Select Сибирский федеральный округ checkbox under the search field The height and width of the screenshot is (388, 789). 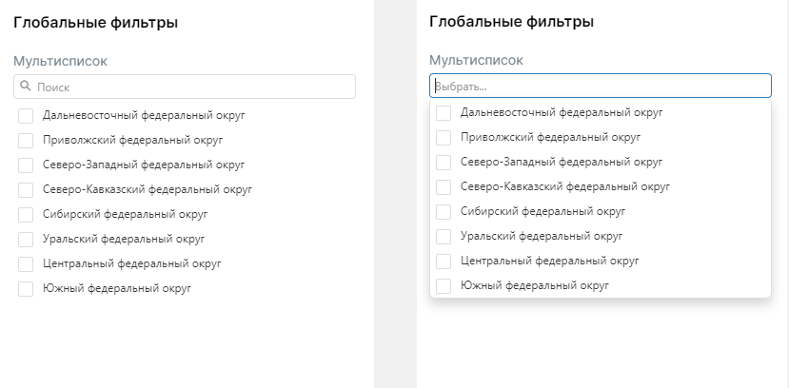(x=26, y=214)
